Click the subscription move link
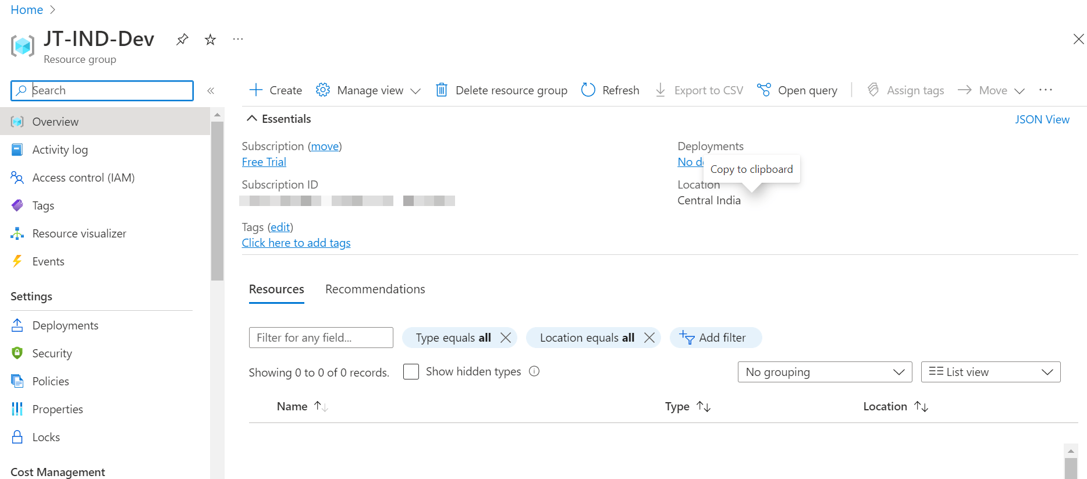The width and height of the screenshot is (1087, 479). pyautogui.click(x=325, y=146)
